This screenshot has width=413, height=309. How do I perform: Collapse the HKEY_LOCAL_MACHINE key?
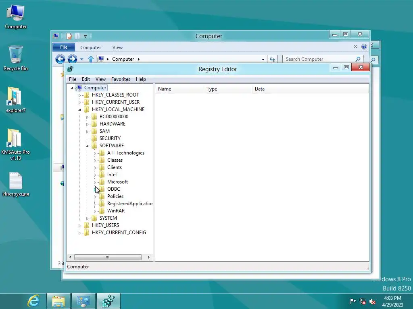click(x=79, y=110)
